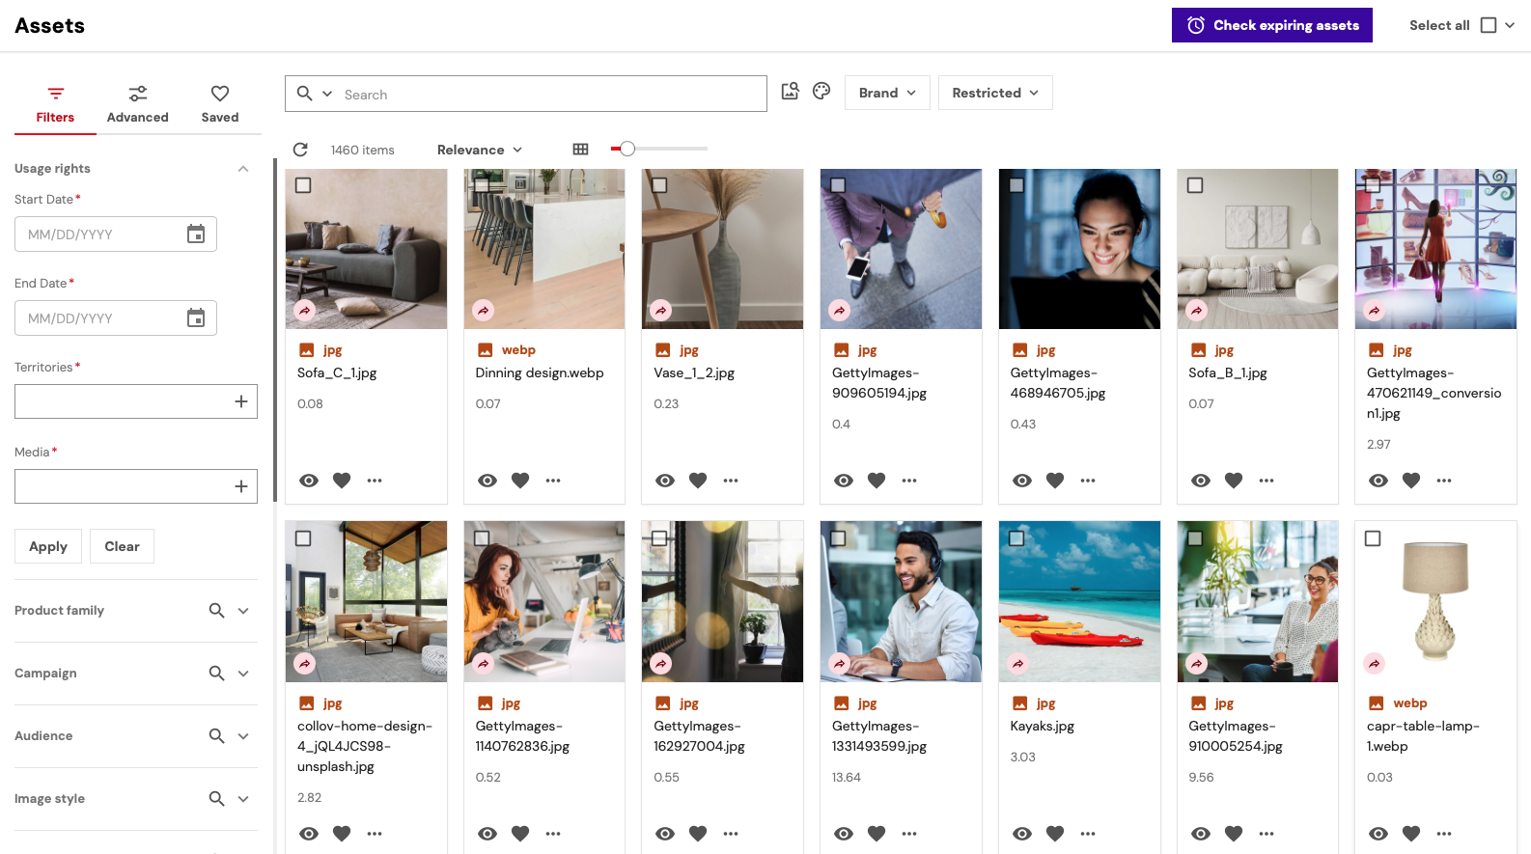
Task: Add a territory with the plus icon
Action: (241, 401)
